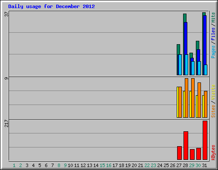Click the Hits legend label
This screenshot has width=218, height=170.
point(213,17)
